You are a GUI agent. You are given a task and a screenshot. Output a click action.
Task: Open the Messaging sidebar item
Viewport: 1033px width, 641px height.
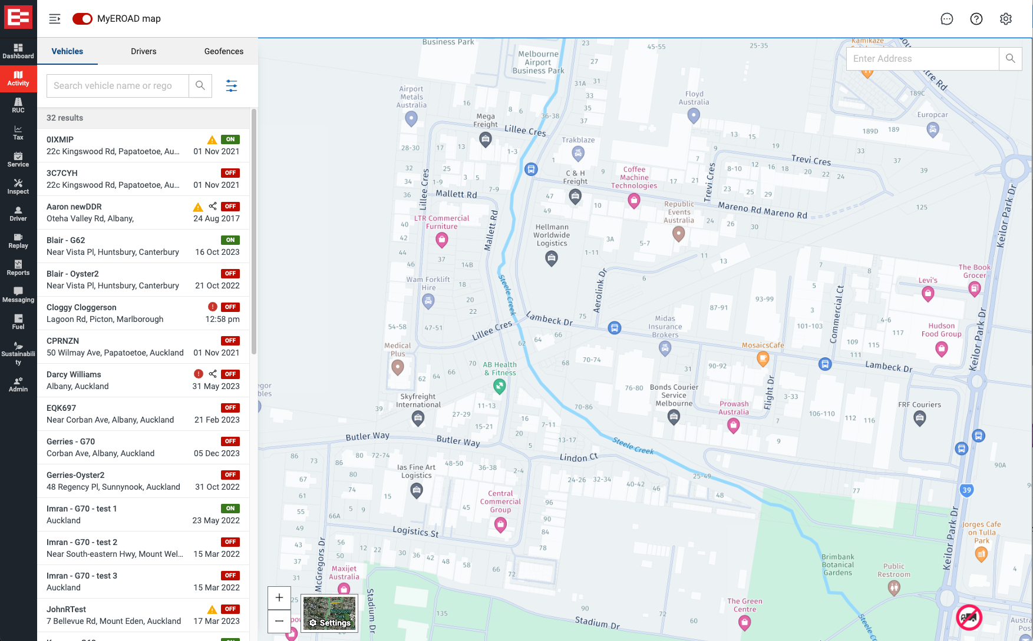coord(18,295)
